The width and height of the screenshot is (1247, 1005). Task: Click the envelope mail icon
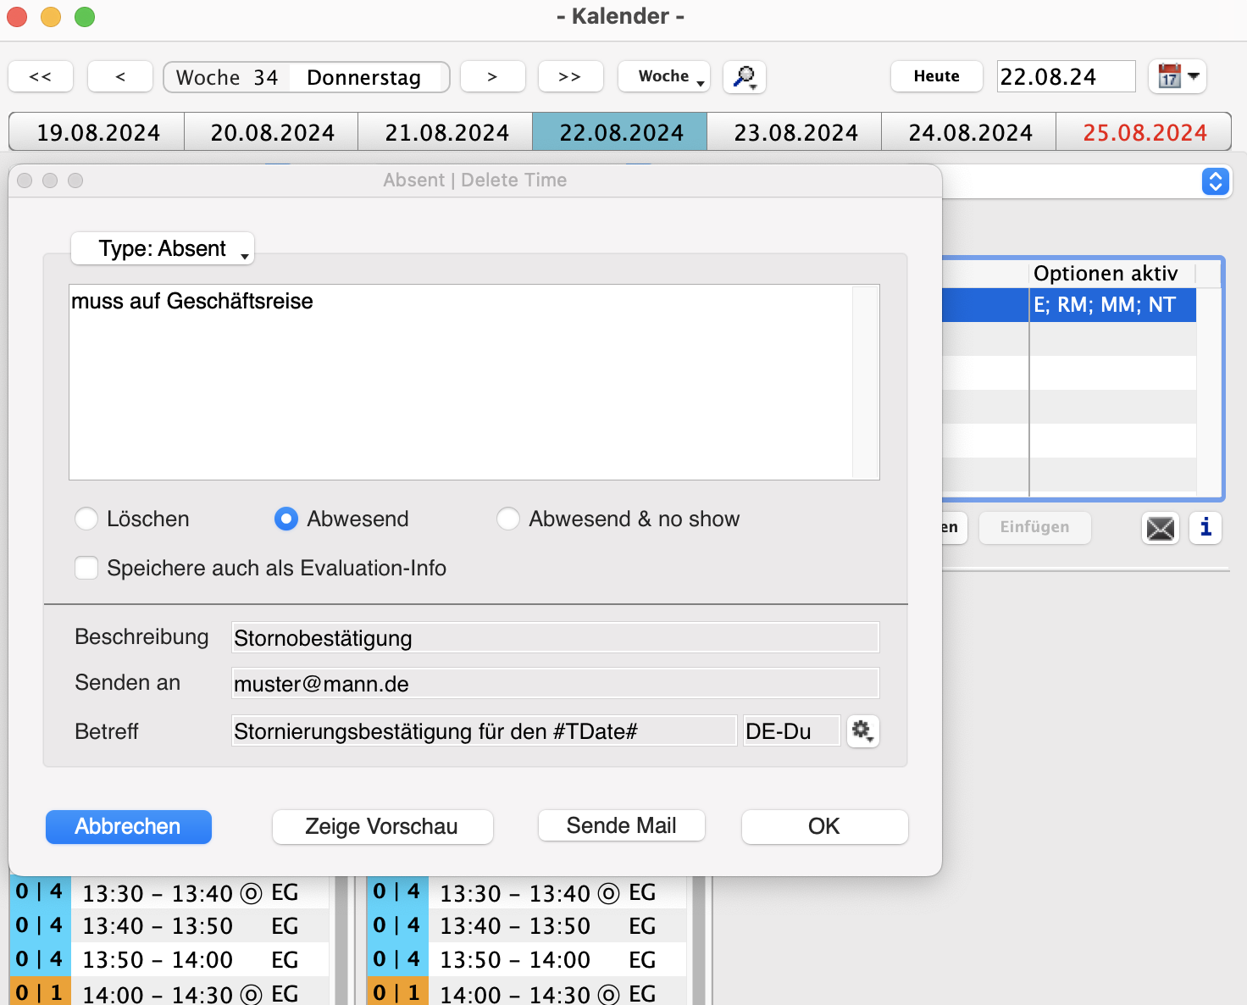1160,528
